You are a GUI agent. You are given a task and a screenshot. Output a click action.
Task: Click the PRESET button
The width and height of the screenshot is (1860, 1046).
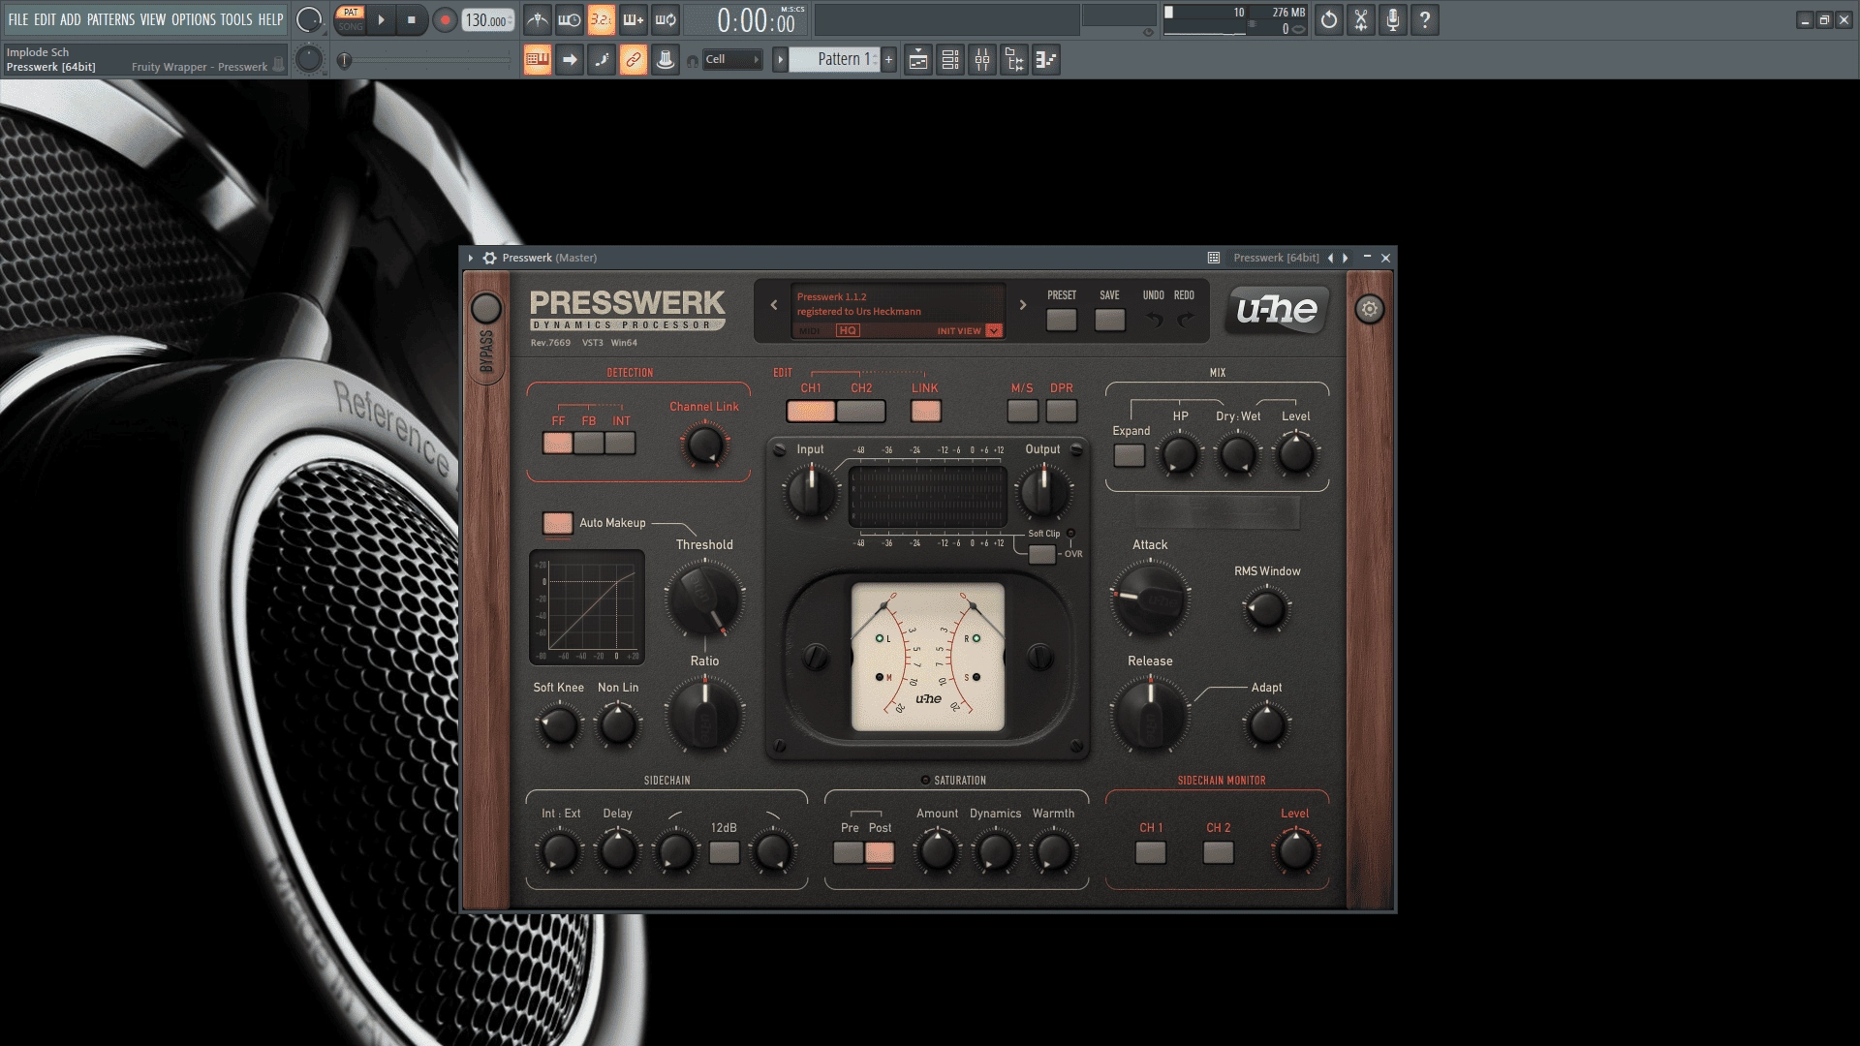click(x=1062, y=320)
